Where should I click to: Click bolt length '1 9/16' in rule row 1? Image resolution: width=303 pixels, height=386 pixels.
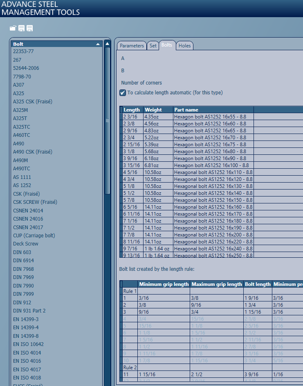(258, 298)
